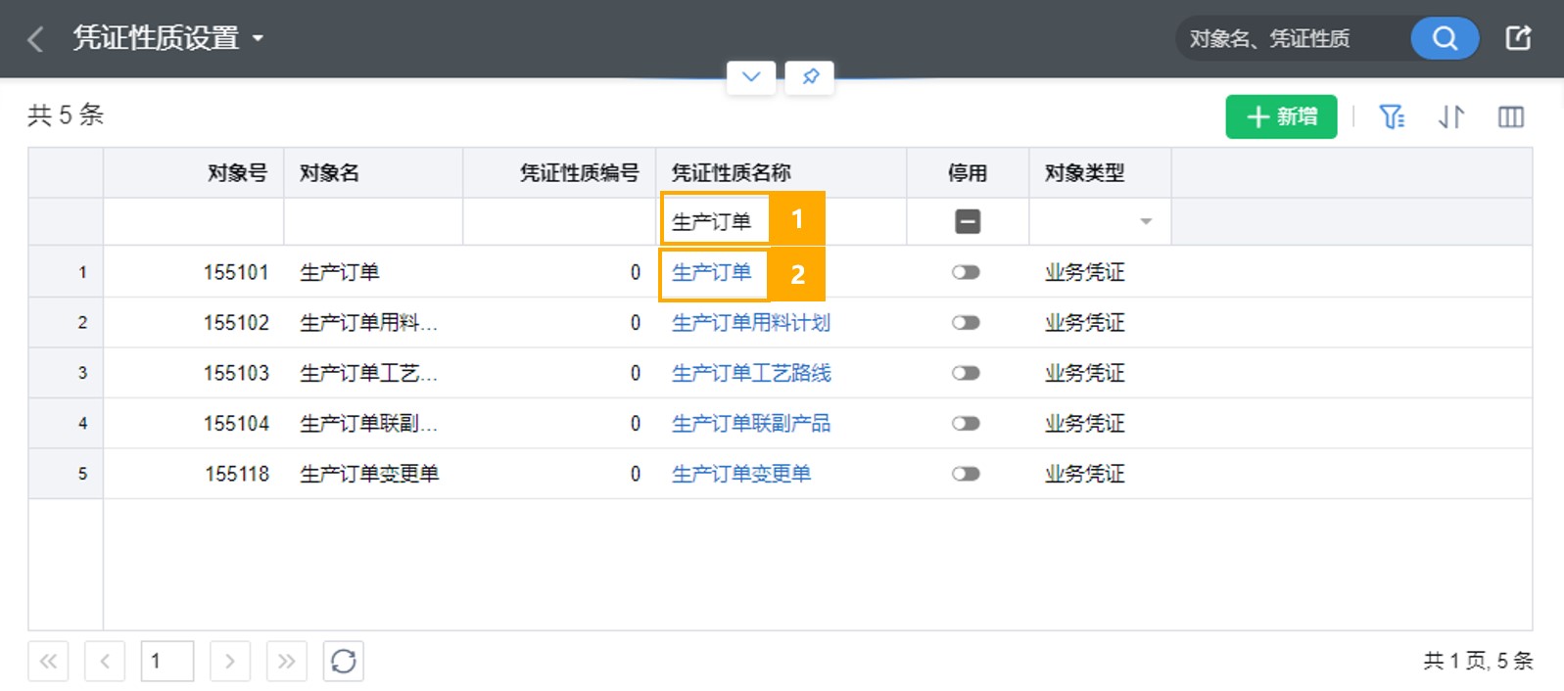The image size is (1564, 691).
Task: Click the pin icon below the header
Action: [x=810, y=77]
